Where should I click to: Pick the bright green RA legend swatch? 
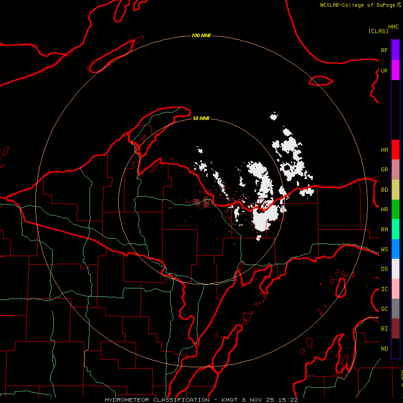pos(395,229)
